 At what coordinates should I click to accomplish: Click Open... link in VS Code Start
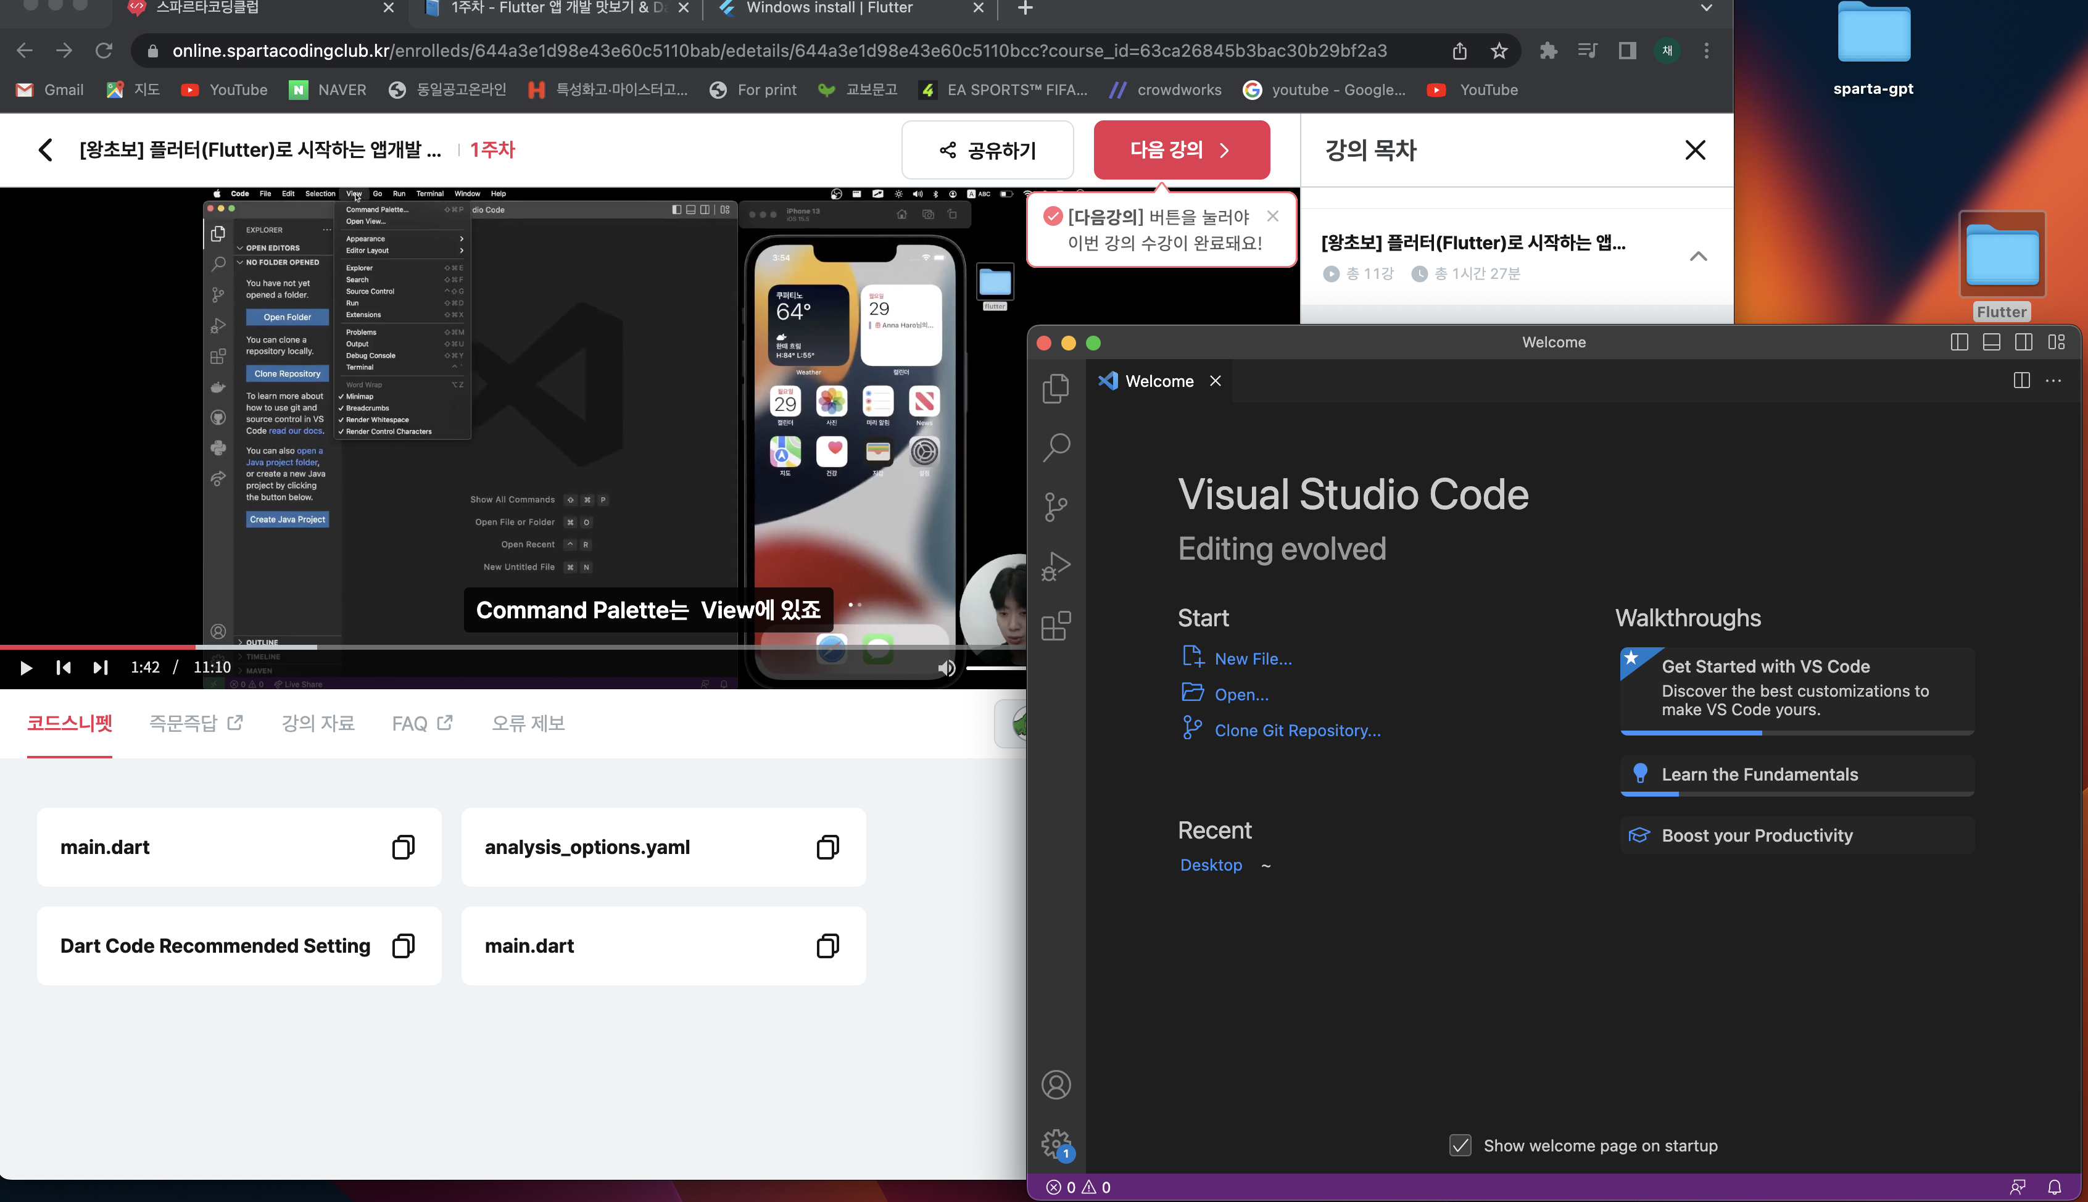1241,694
